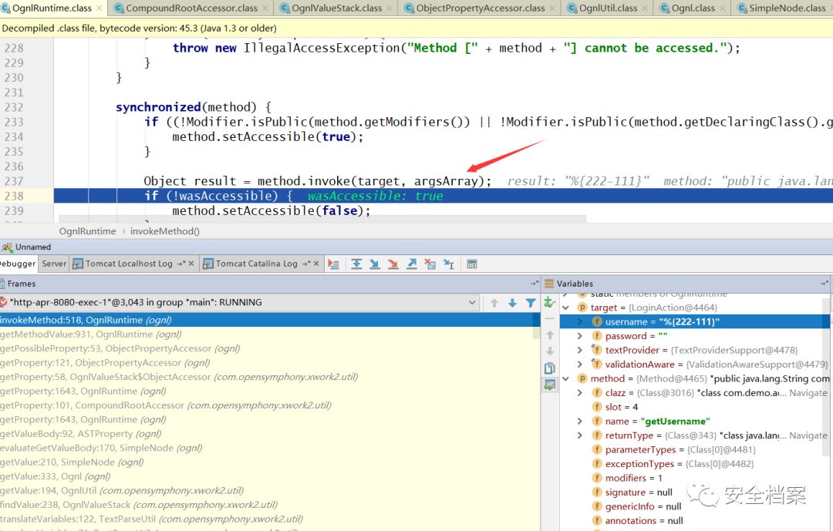Click Navigate link on returnType row
Viewport: 833px width, 531px height.
point(808,435)
